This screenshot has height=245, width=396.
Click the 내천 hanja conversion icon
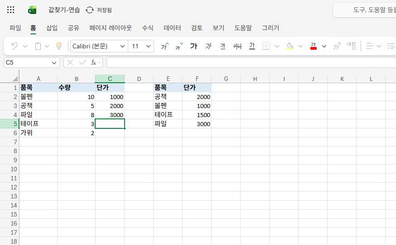pos(352,46)
